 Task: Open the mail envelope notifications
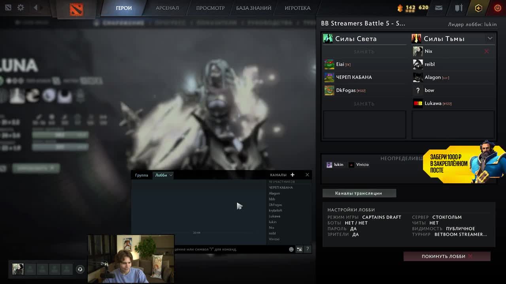click(x=438, y=8)
